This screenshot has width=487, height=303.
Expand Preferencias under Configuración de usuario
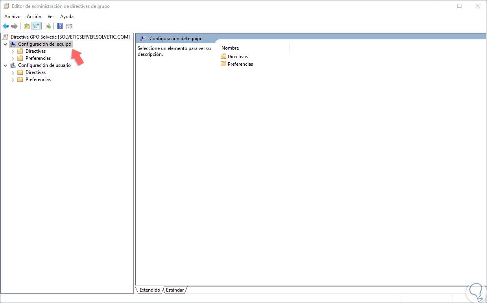pyautogui.click(x=13, y=80)
